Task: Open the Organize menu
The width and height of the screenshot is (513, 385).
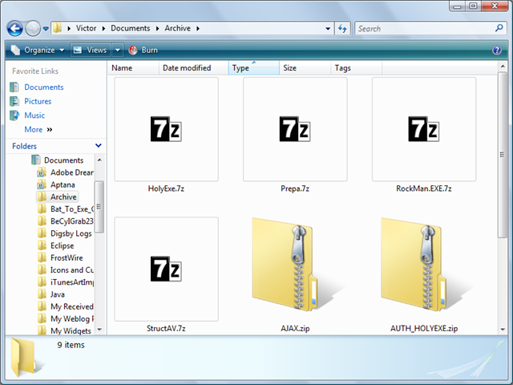Action: [38, 50]
